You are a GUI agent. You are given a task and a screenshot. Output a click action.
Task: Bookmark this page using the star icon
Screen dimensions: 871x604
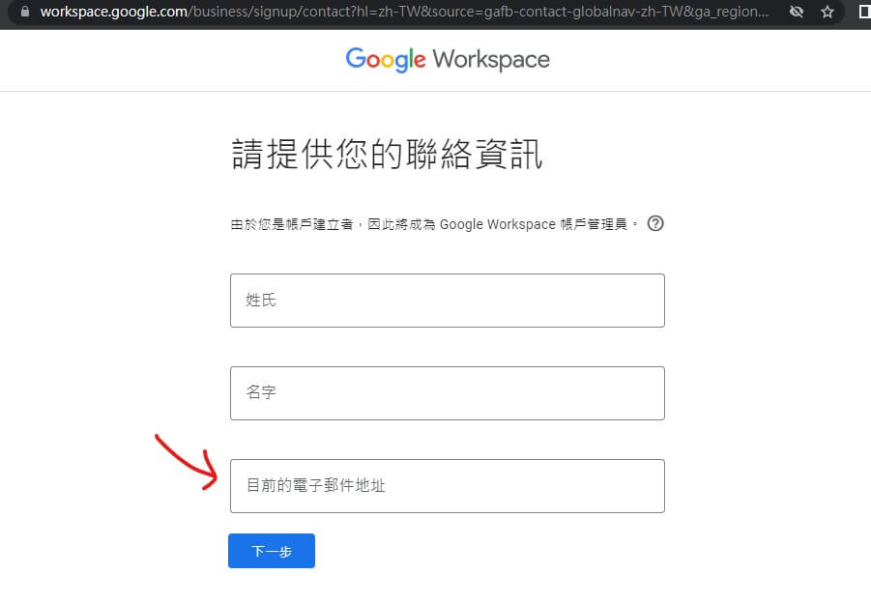pos(827,12)
